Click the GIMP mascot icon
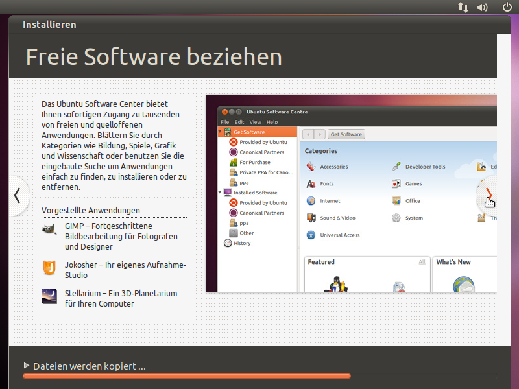 coord(49,229)
